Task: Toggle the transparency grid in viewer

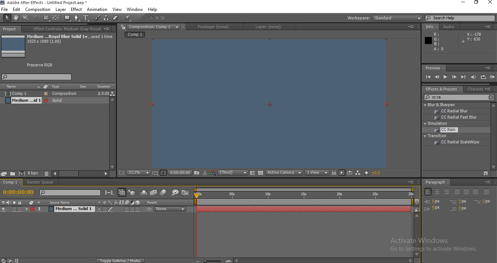Action: point(260,173)
